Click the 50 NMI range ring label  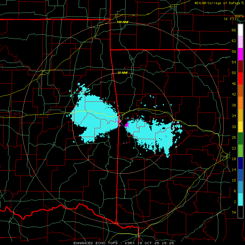point(123,73)
